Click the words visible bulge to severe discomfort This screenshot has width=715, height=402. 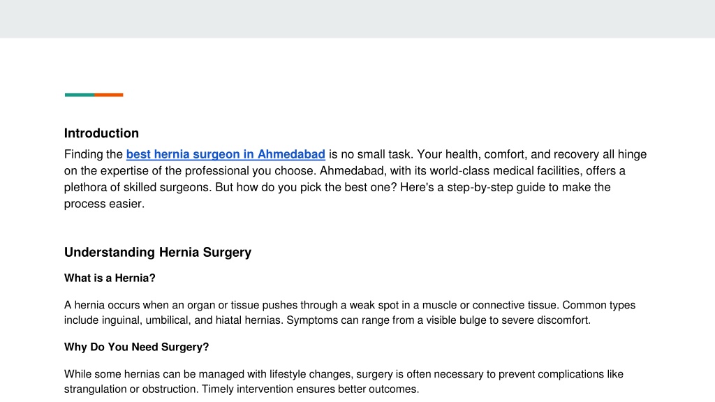click(508, 320)
